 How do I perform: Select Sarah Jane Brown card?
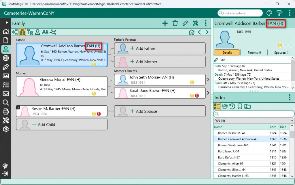(x=160, y=93)
